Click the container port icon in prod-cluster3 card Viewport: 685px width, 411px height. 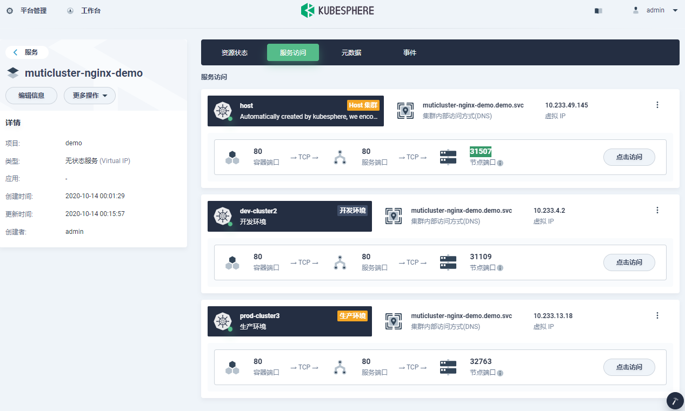click(x=232, y=367)
